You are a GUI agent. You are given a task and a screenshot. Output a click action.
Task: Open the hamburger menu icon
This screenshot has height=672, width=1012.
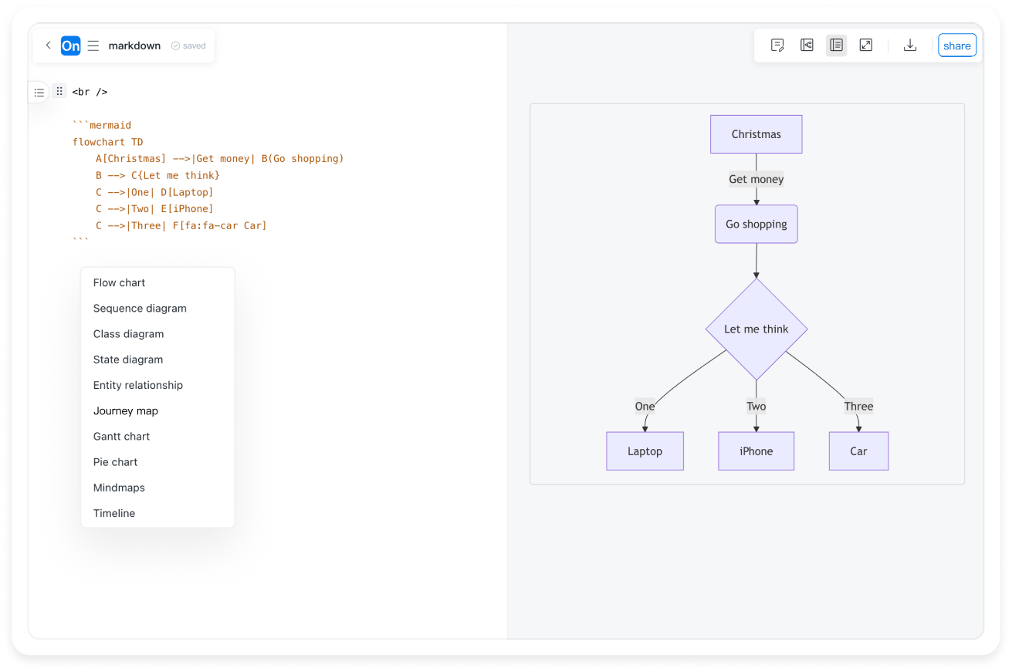(x=93, y=46)
